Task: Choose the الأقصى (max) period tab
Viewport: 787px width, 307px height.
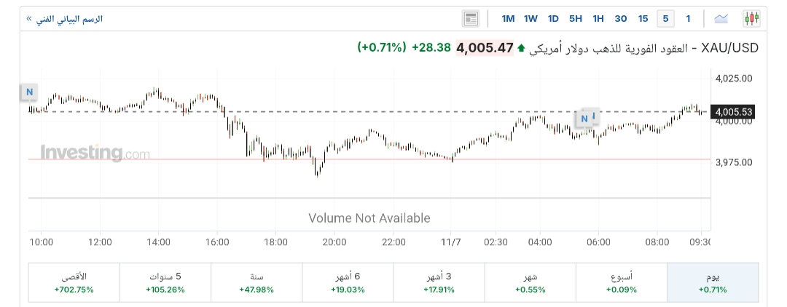Action: 74,282
